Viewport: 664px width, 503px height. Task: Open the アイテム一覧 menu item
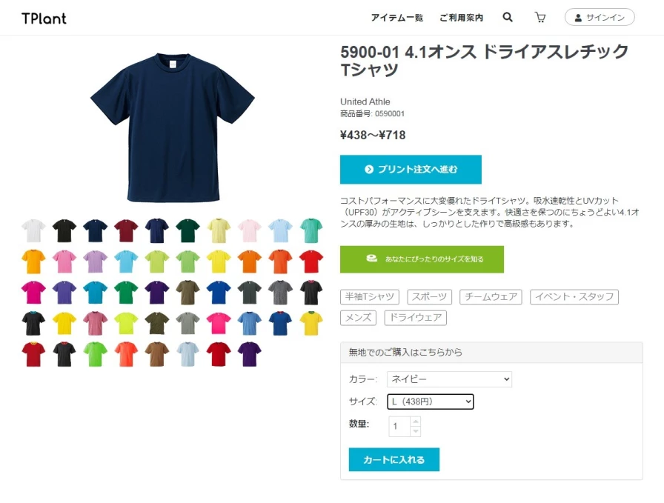[397, 17]
